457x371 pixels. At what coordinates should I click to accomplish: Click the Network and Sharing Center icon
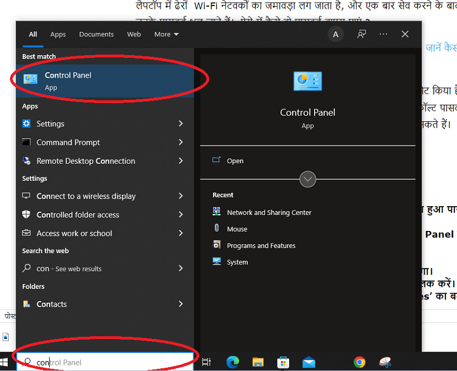[216, 212]
